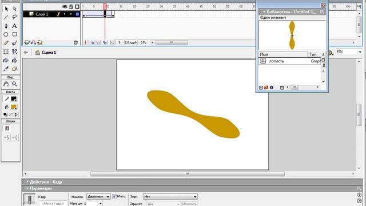Toggle outlines for all layers
The height and width of the screenshot is (206, 366).
point(77,6)
